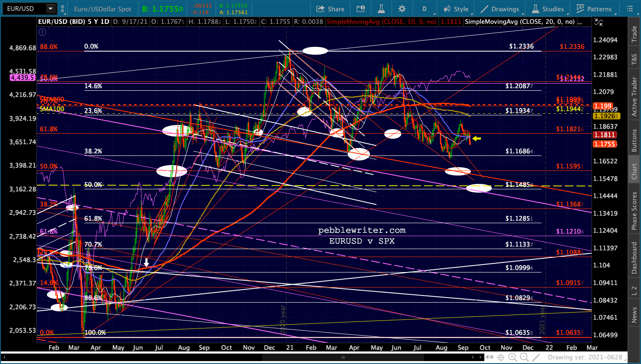Click SimpleMovingAvg (CLOSE, 10) study label

pos(381,22)
